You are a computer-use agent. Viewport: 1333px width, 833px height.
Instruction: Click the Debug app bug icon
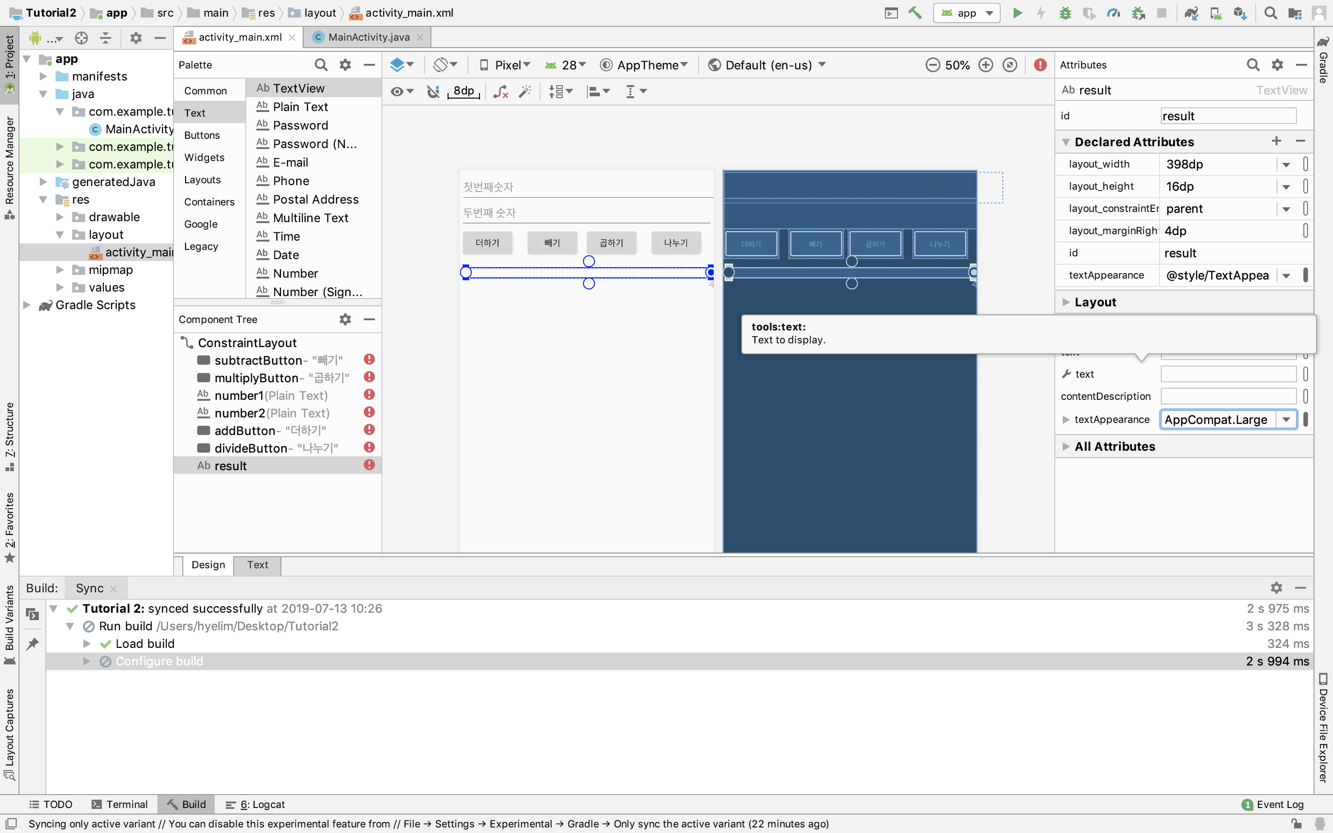coord(1065,12)
